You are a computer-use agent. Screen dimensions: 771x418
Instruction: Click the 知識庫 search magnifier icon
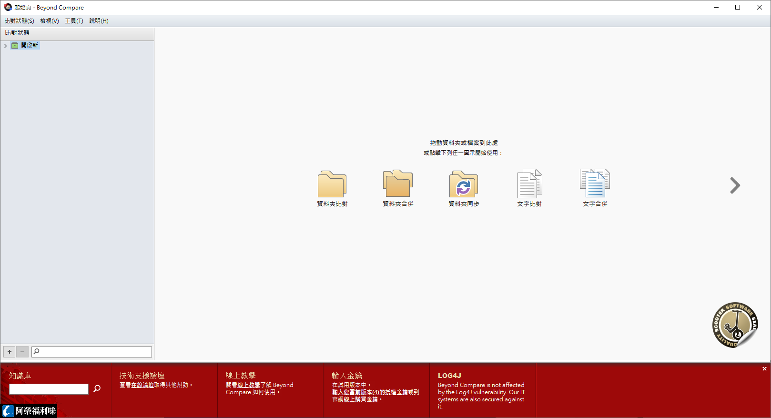(97, 388)
